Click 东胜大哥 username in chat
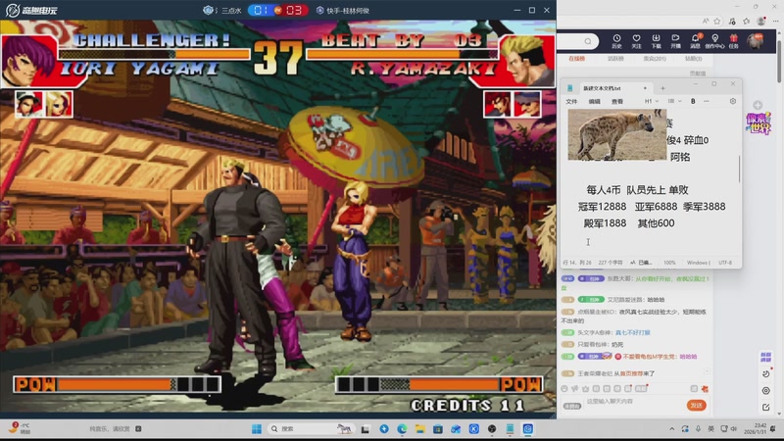Image resolution: width=784 pixels, height=441 pixels. pos(619,278)
